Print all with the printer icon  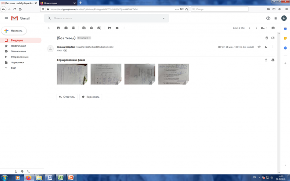pos(266,38)
